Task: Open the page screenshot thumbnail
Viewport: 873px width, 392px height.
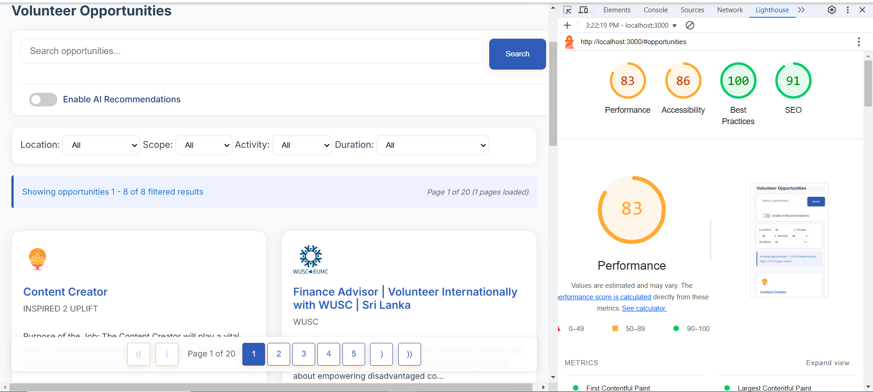Action: 789,240
